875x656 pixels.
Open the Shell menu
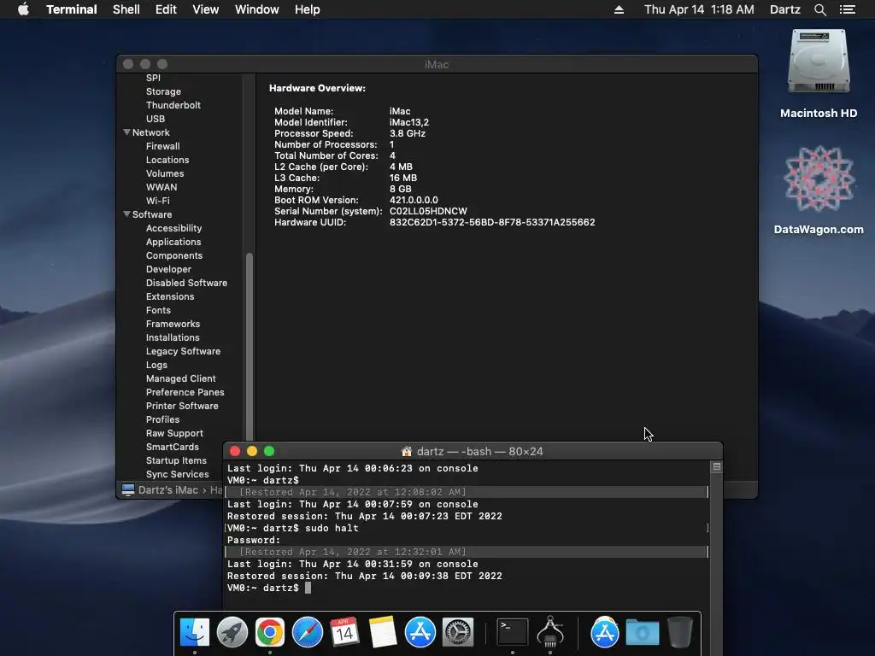(126, 9)
